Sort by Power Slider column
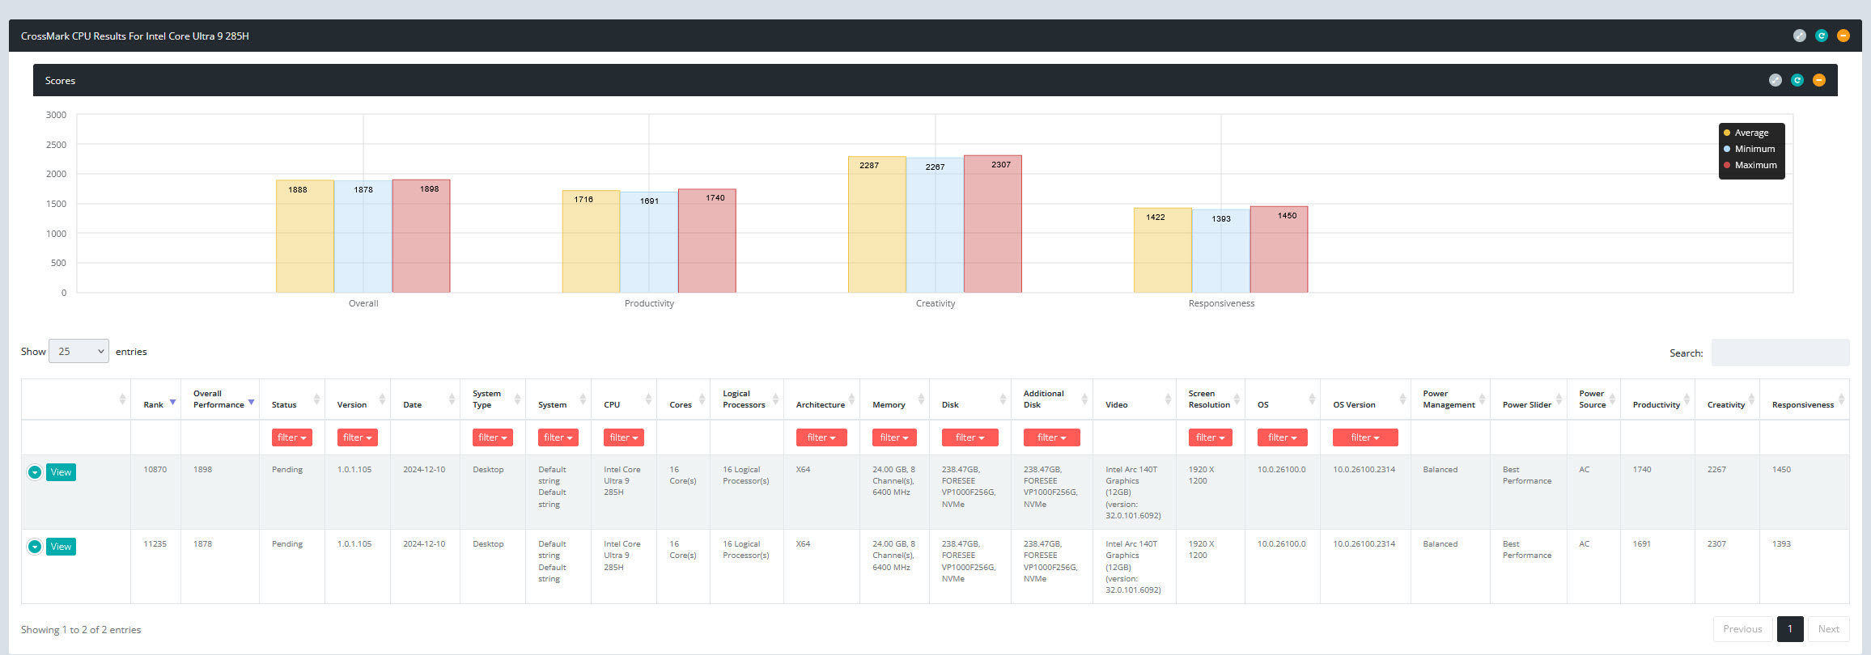The image size is (1871, 655). coord(1529,399)
